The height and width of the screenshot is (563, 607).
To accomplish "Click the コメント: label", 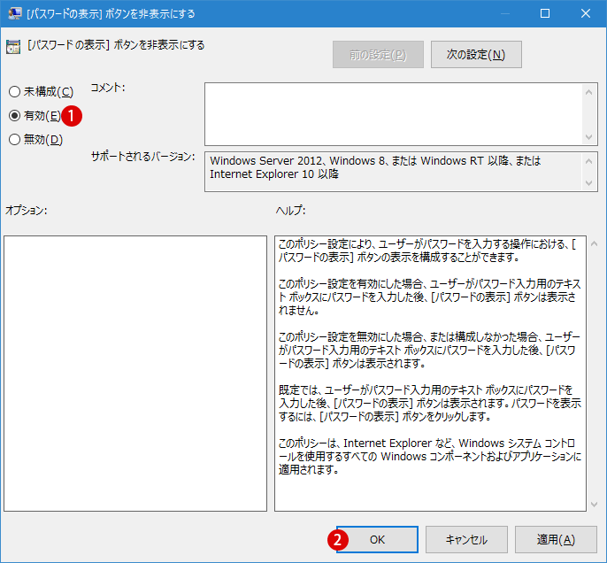I will [108, 88].
